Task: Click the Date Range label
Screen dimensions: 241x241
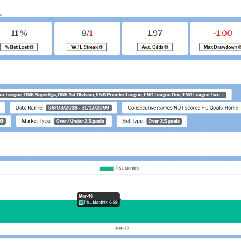Action: [x=29, y=108]
